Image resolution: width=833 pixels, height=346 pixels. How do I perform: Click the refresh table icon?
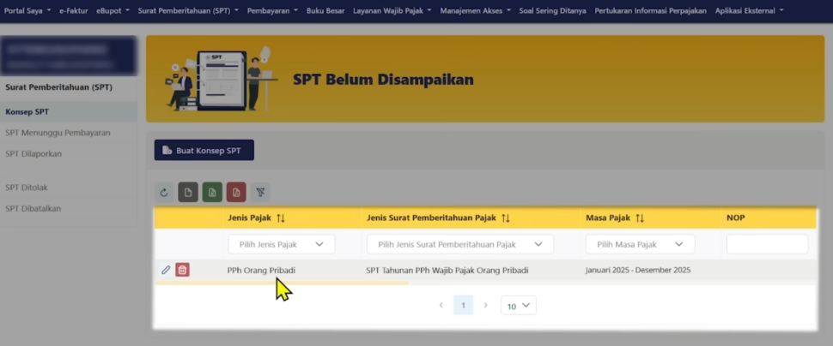pyautogui.click(x=164, y=193)
